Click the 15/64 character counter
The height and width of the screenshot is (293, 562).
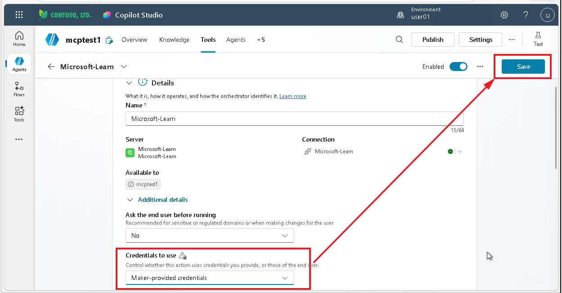point(457,130)
